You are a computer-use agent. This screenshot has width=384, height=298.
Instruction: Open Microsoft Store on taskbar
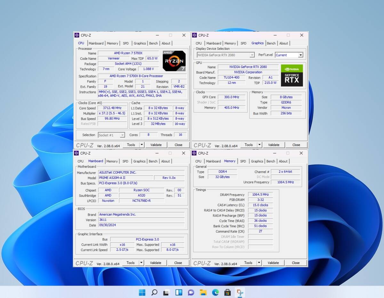pos(228,292)
